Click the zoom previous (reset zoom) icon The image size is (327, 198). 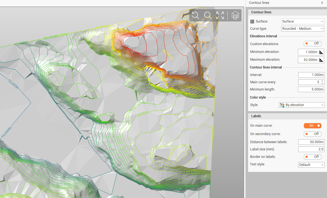195,15
